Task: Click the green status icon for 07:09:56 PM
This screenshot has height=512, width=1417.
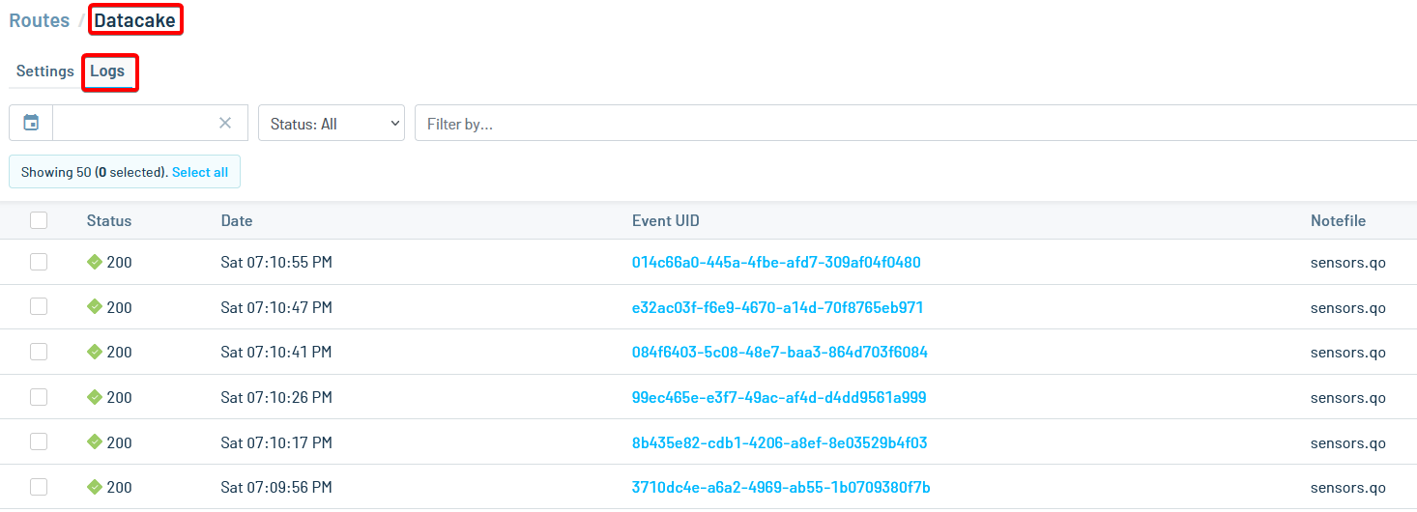Action: click(x=95, y=487)
